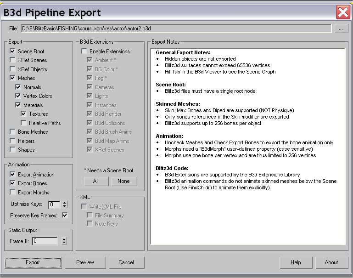Toggle Preserve Key Frames checkbox
Viewport: 353px width, 278px height.
pos(65,215)
